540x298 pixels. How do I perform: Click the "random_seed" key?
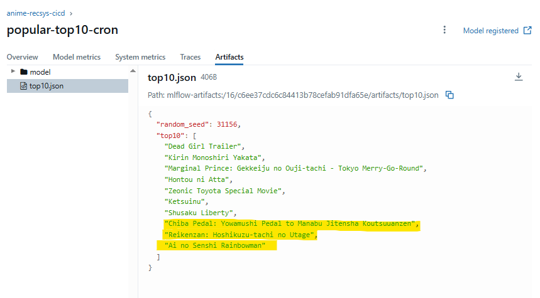pos(182,124)
